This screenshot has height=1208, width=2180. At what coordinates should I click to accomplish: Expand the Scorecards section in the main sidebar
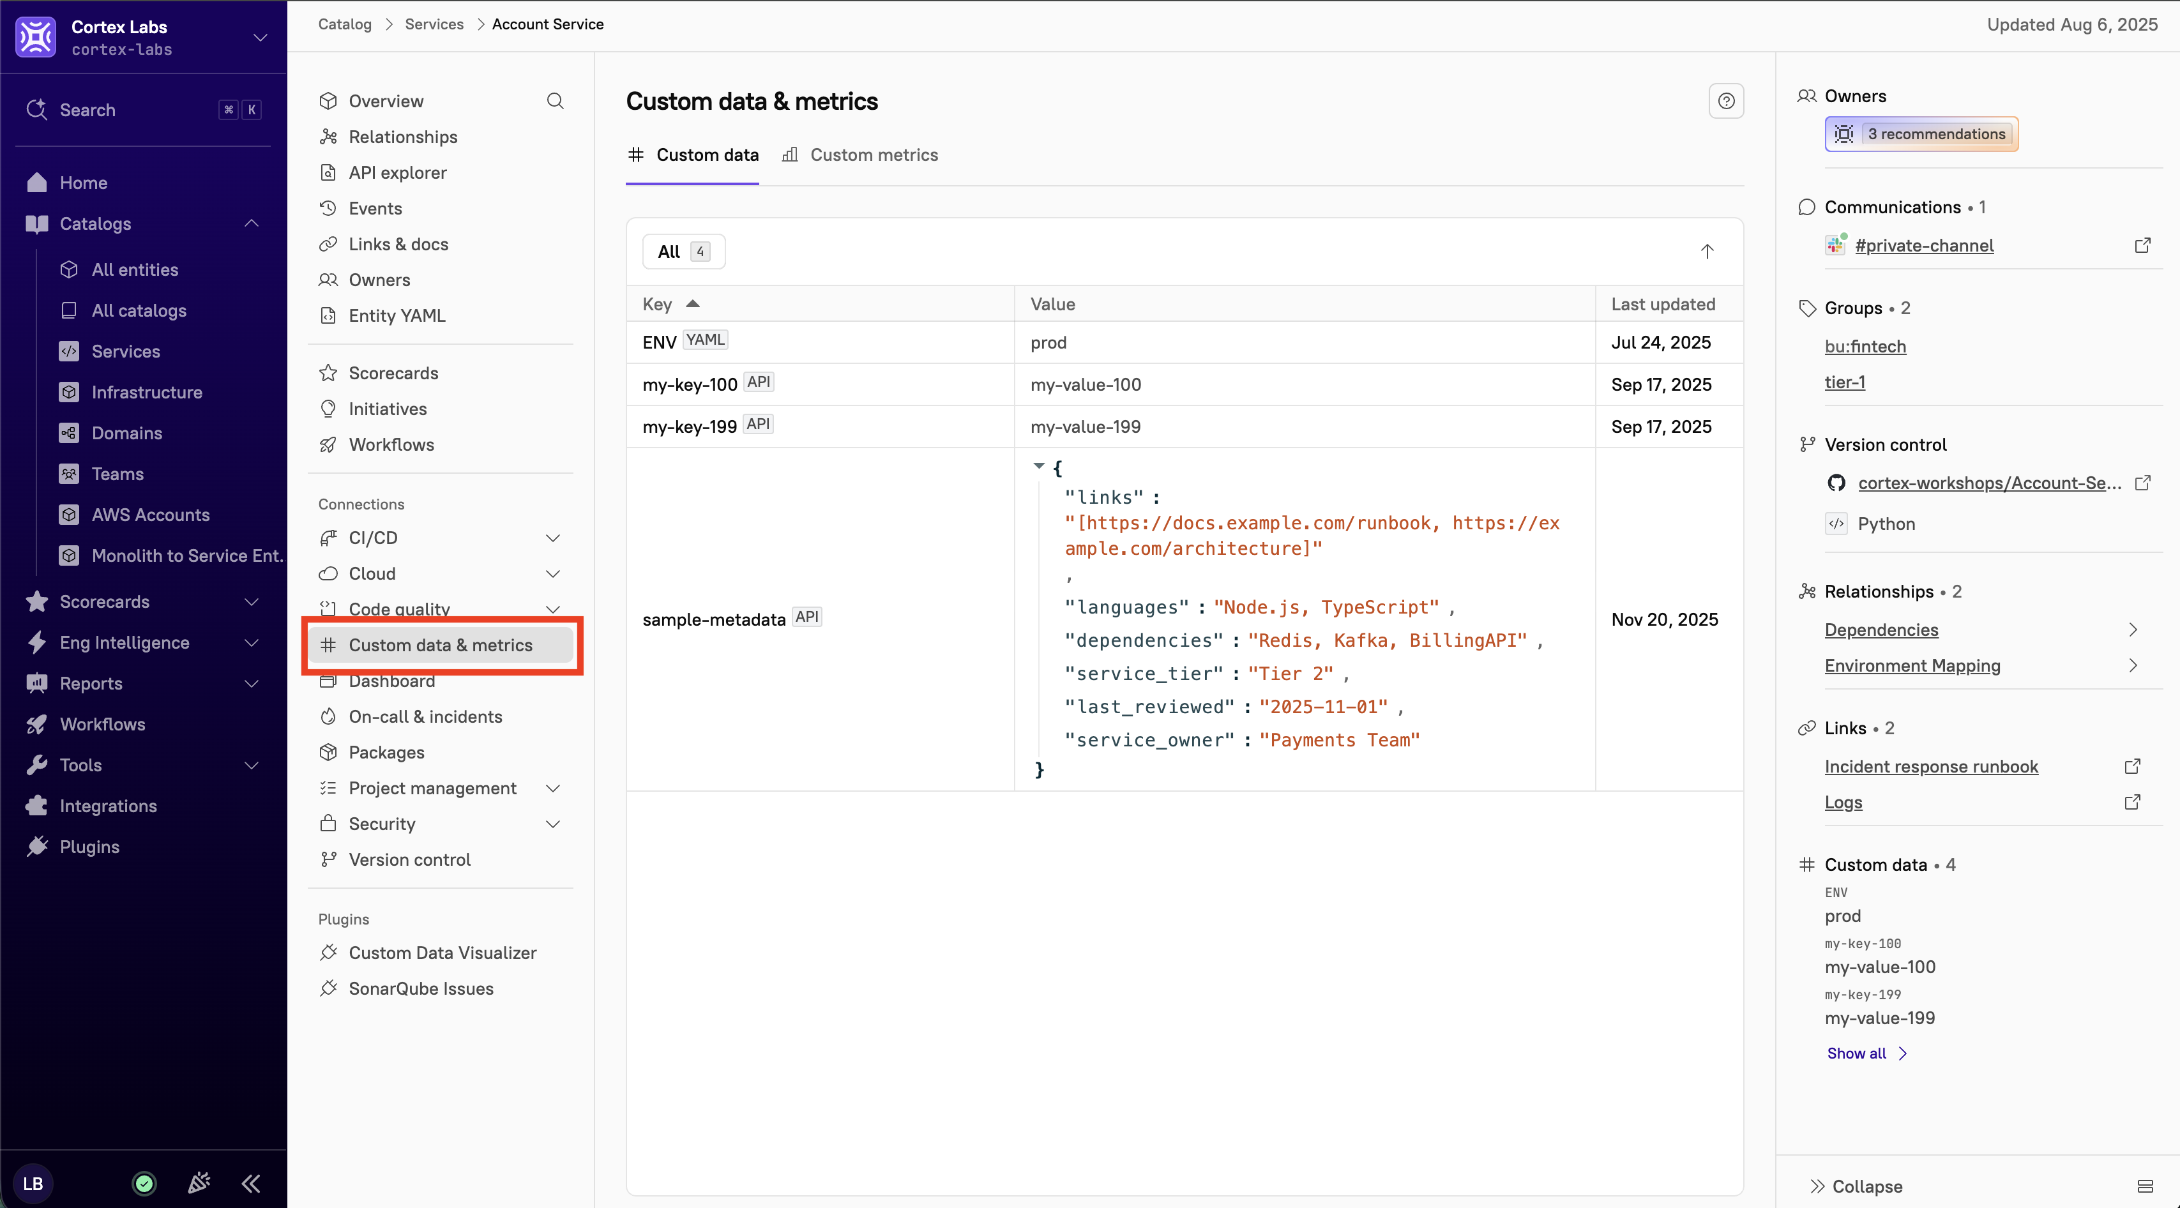[x=252, y=601]
